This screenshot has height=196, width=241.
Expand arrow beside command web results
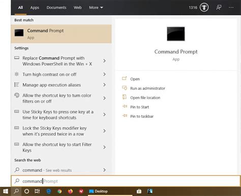104,170
